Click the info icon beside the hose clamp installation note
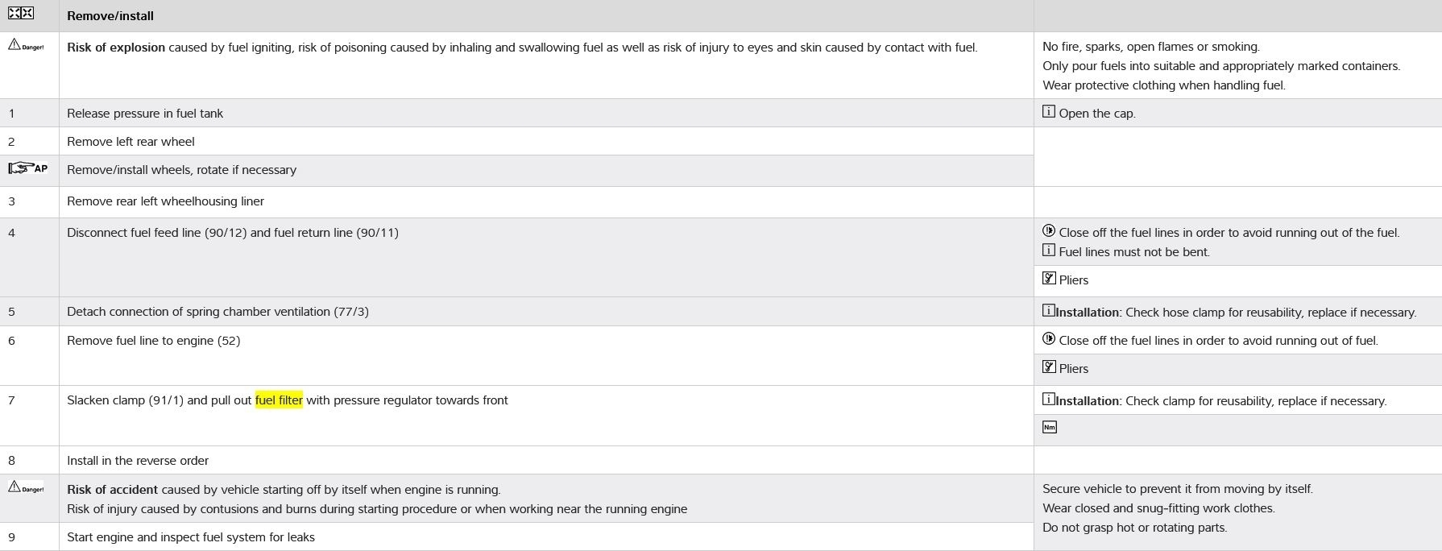1442x551 pixels. (1048, 311)
